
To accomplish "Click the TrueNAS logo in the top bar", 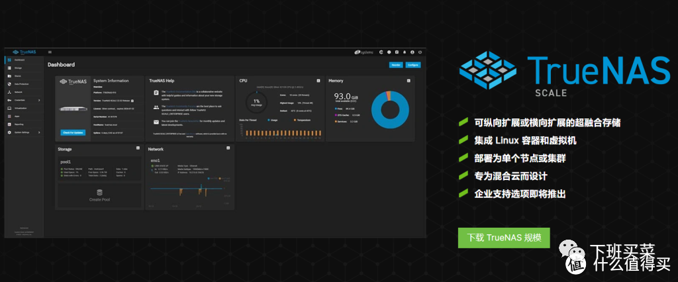I will tap(24, 52).
